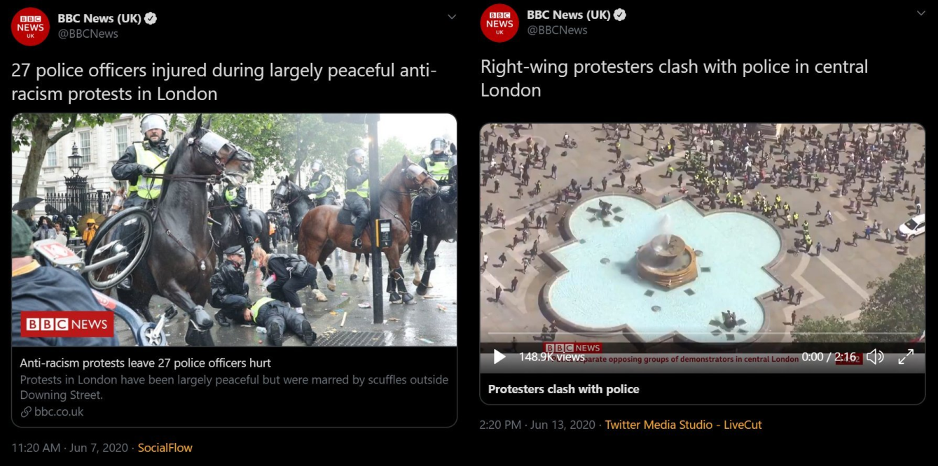Screen dimensions: 938x466
Task: Open the left tweet's chevron options menu
Action: coord(452,17)
